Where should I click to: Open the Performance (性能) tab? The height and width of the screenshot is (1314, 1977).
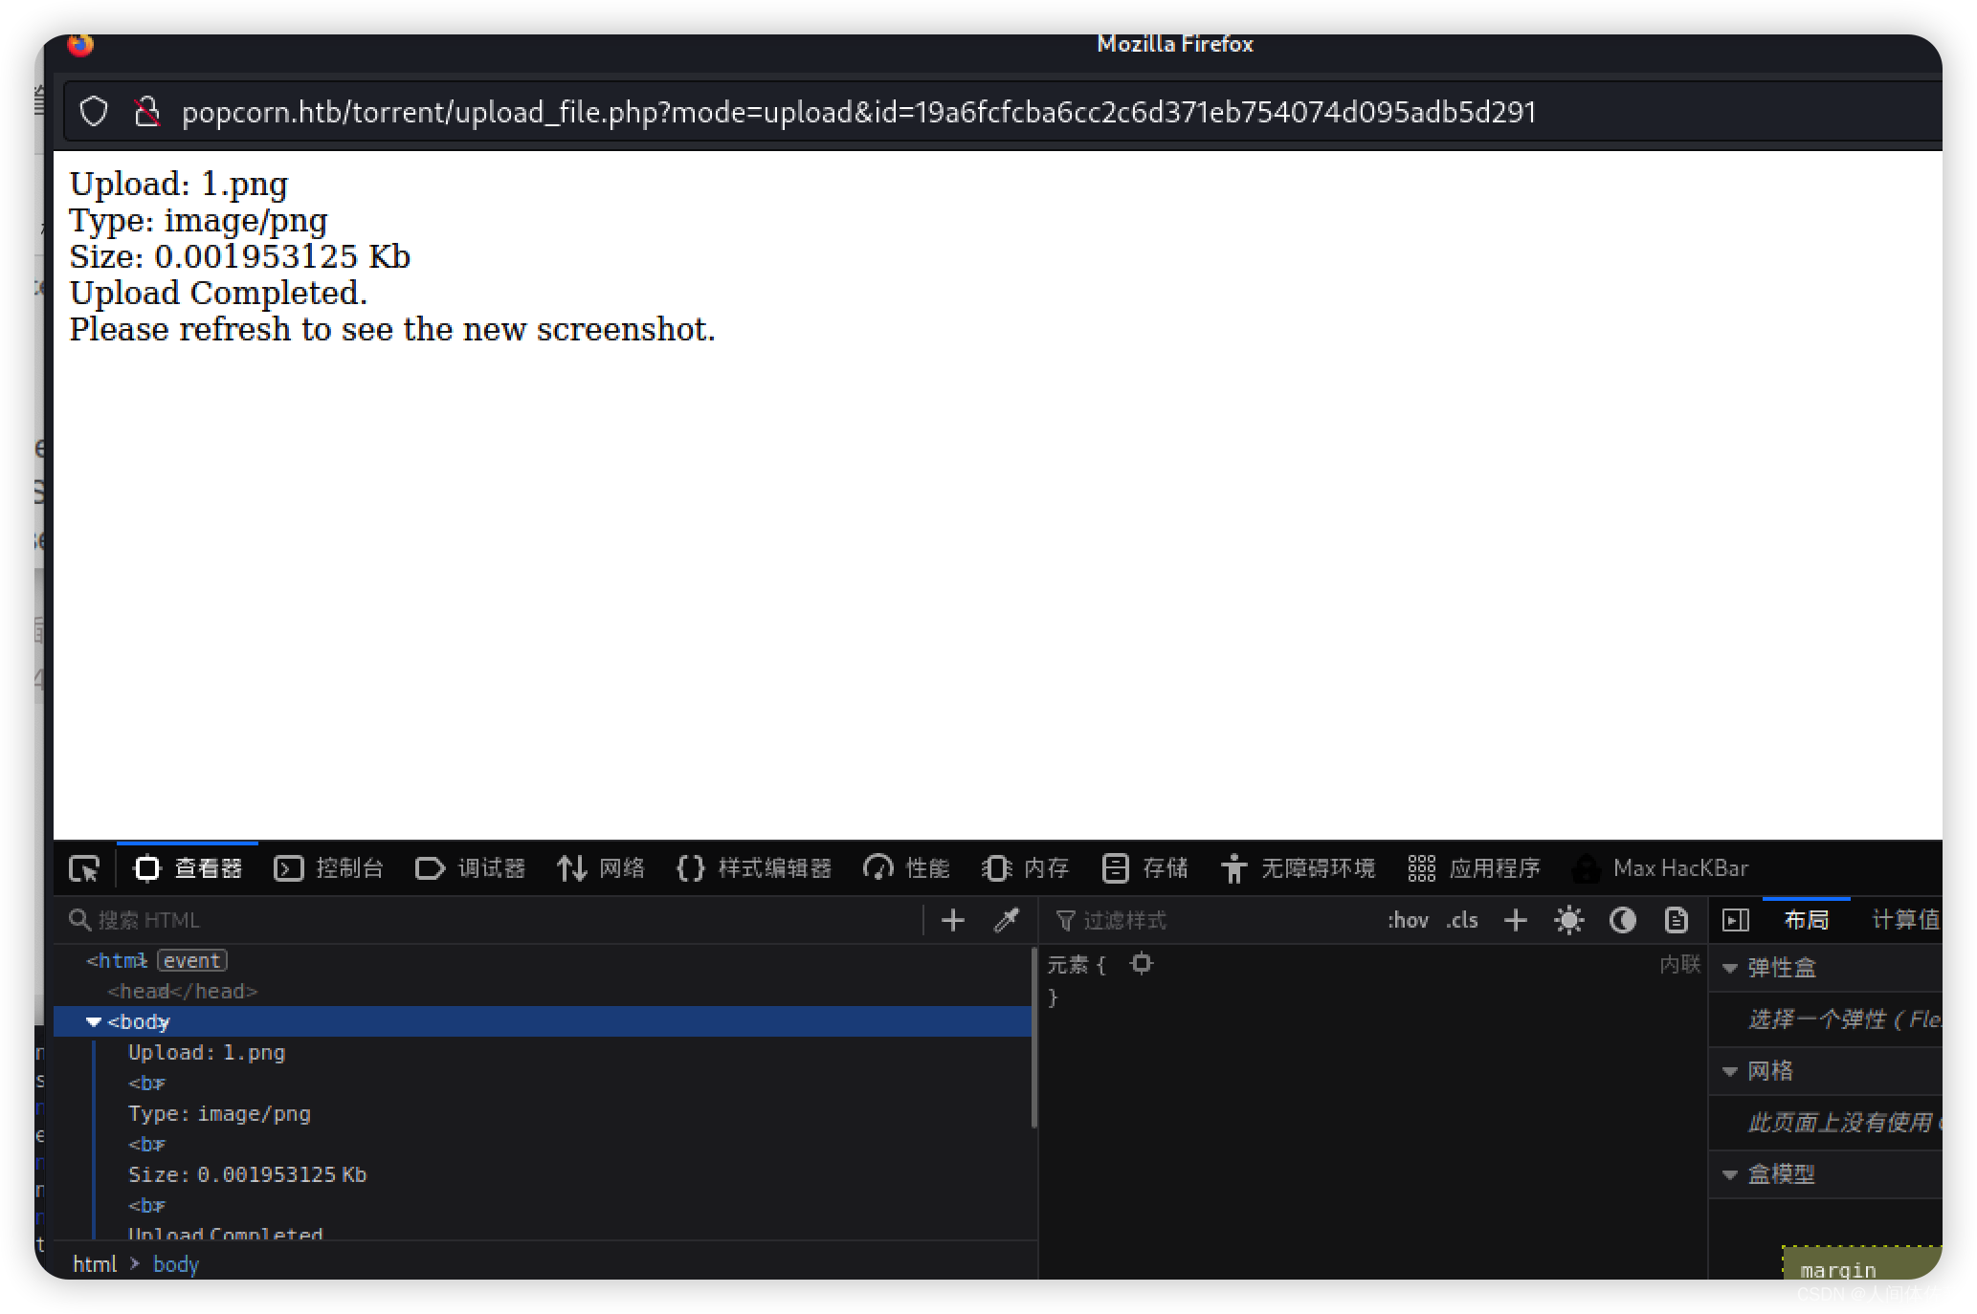coord(906,868)
